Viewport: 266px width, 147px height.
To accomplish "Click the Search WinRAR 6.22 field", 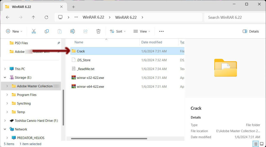I will coord(234,17).
